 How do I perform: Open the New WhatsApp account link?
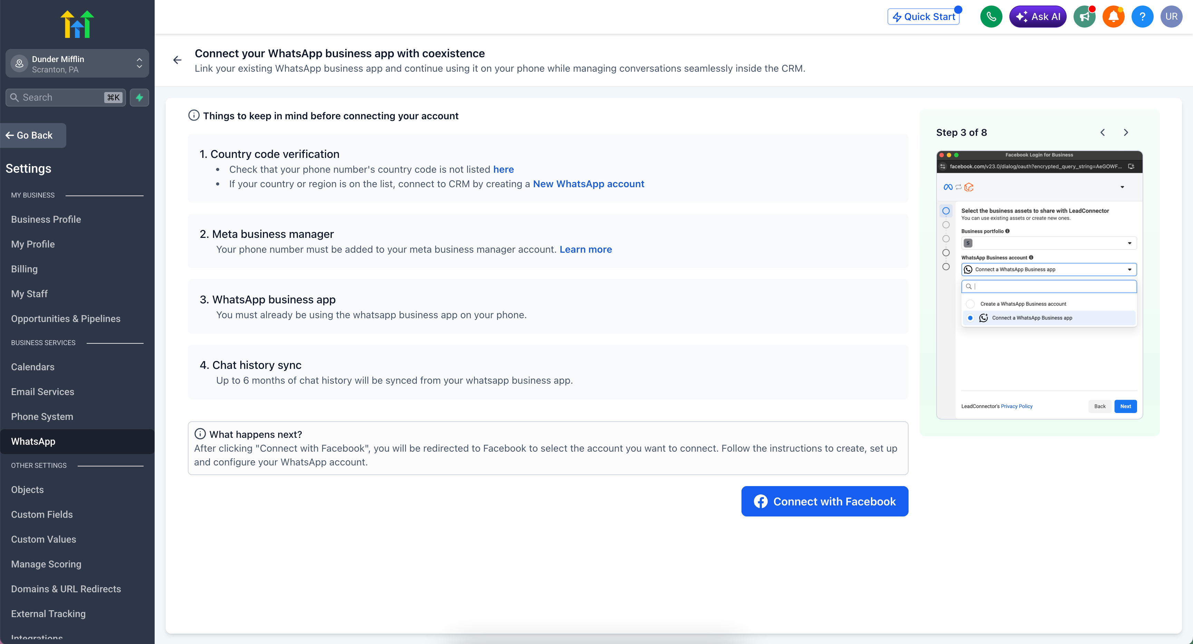tap(588, 184)
